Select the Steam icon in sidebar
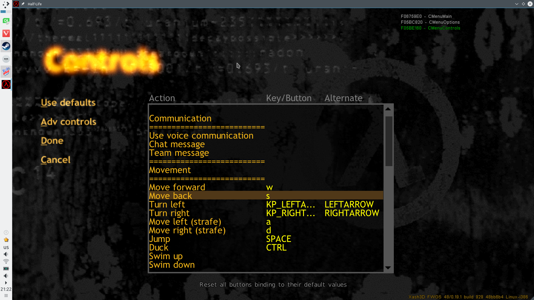Viewport: 534px width, 300px height. 6,46
